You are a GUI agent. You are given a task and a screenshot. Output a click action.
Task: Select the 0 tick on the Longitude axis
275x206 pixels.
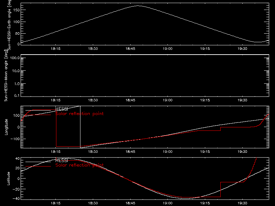19,127
